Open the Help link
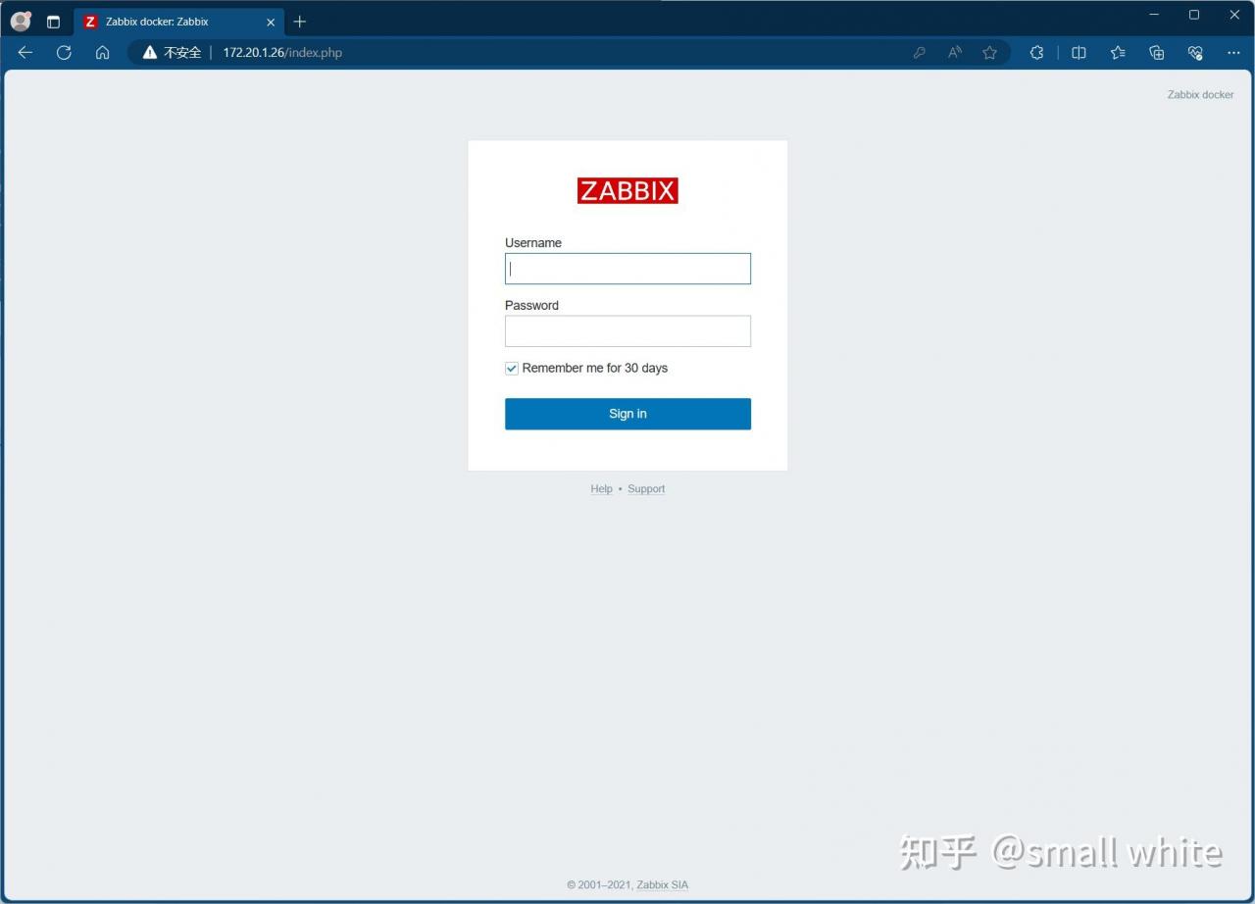1255x904 pixels. coord(601,489)
